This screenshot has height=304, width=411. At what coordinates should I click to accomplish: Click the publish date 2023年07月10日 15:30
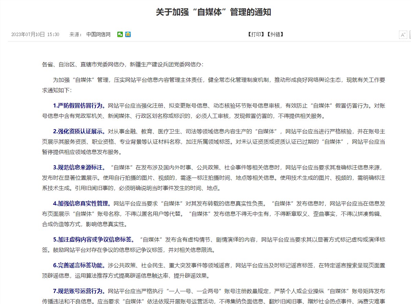click(x=35, y=34)
